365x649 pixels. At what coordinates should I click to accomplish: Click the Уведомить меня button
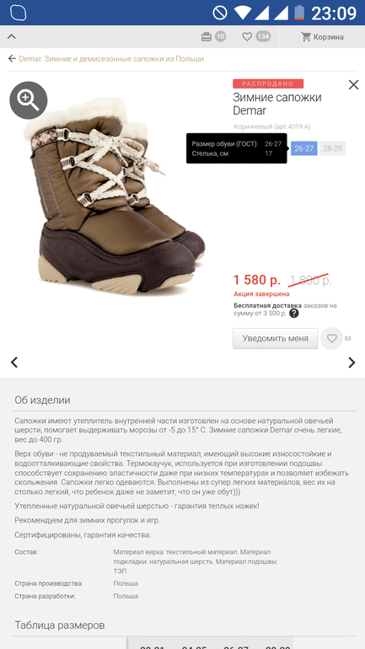275,339
